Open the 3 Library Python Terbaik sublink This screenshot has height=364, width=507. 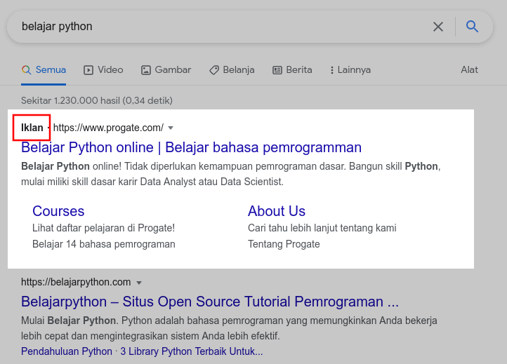[191, 351]
